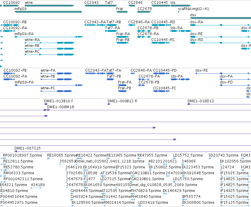Open the mRpS9 gene label
Image resolution: width=251 pixels, height=207 pixels.
20,9
